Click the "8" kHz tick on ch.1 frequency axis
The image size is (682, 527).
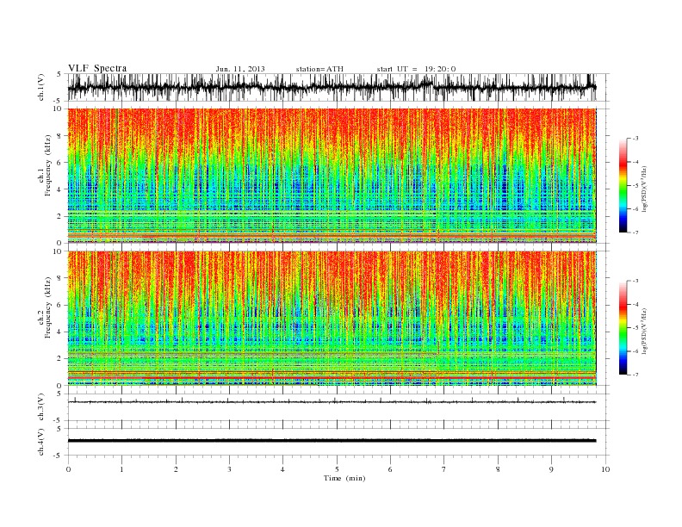(x=60, y=136)
